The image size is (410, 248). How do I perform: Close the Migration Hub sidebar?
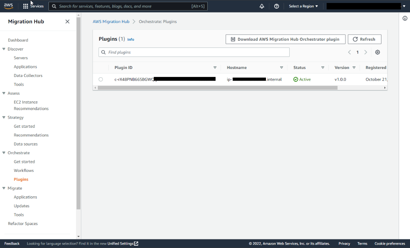click(67, 21)
